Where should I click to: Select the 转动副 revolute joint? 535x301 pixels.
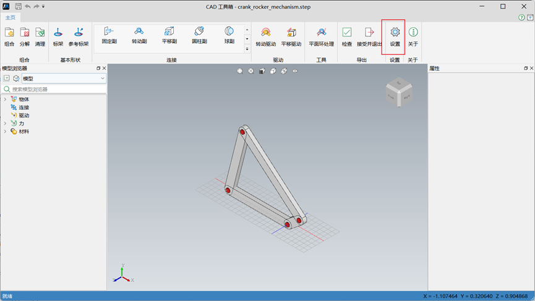click(x=139, y=35)
